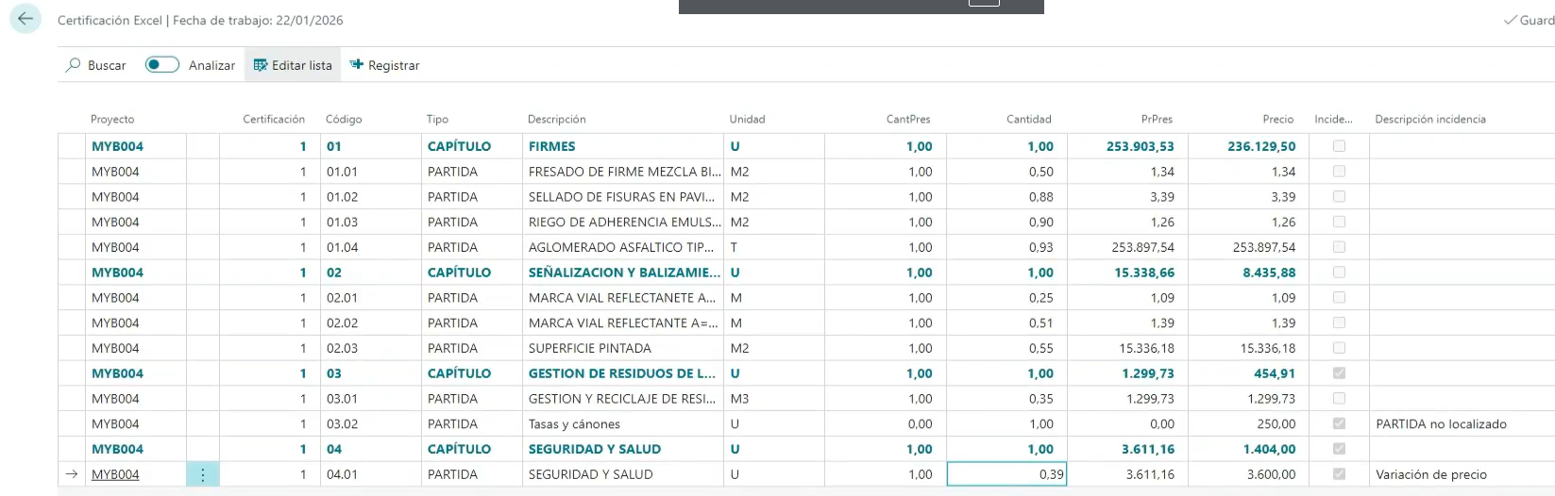Toggle incidence checkbox for row 01.04
This screenshot has width=1555, height=496.
pyautogui.click(x=1339, y=247)
